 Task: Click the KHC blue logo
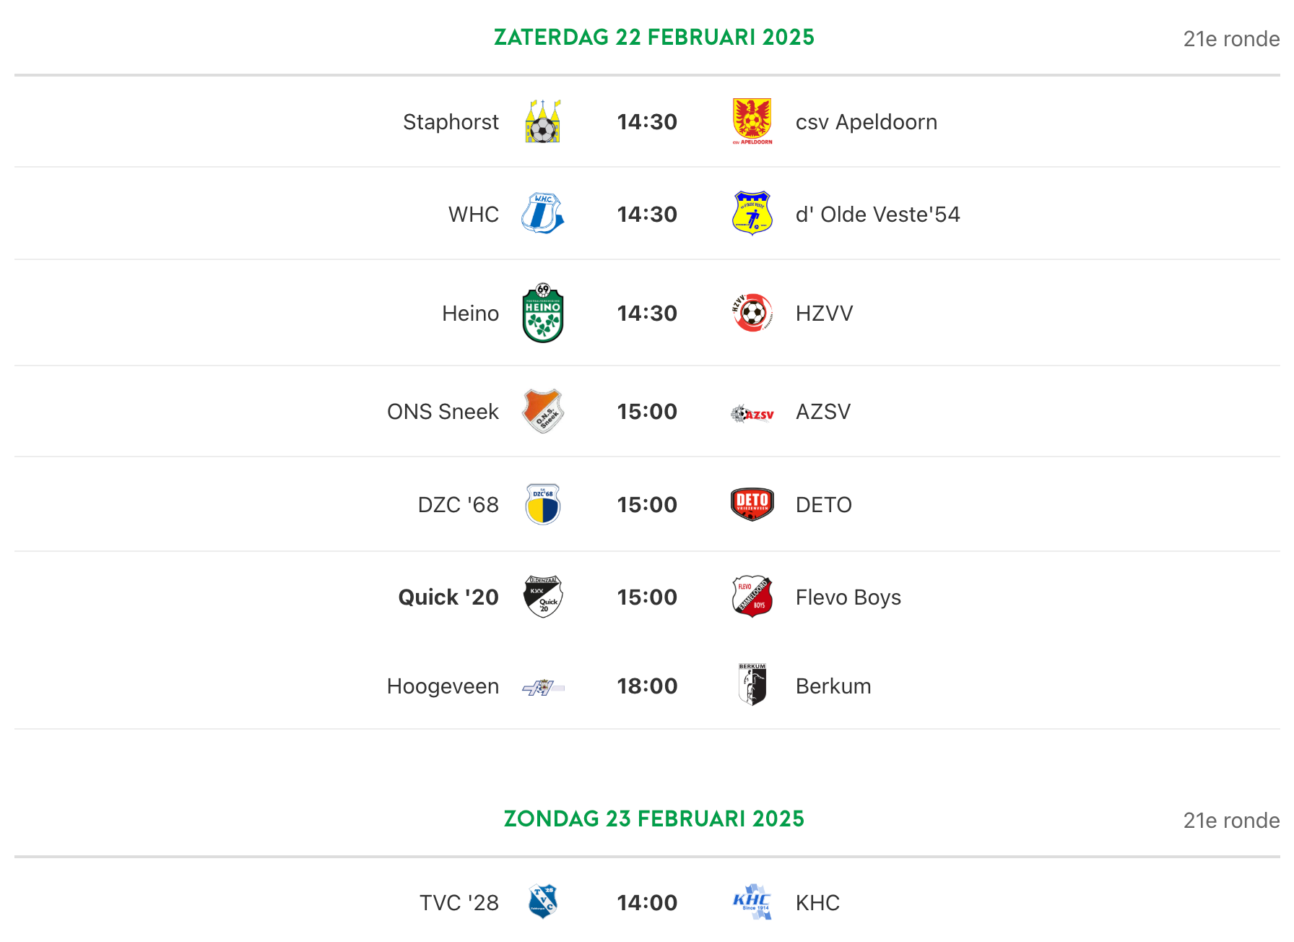point(752,902)
